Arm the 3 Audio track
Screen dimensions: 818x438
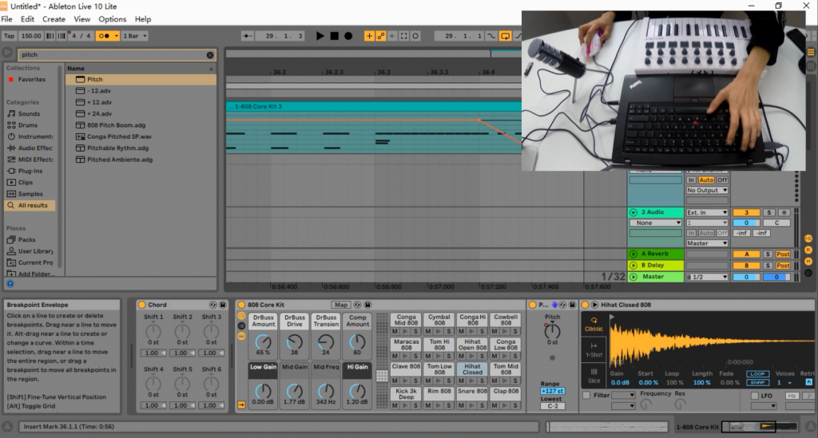pos(784,212)
